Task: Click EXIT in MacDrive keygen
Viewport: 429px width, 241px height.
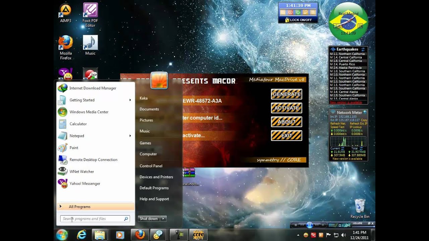Action: 287,136
